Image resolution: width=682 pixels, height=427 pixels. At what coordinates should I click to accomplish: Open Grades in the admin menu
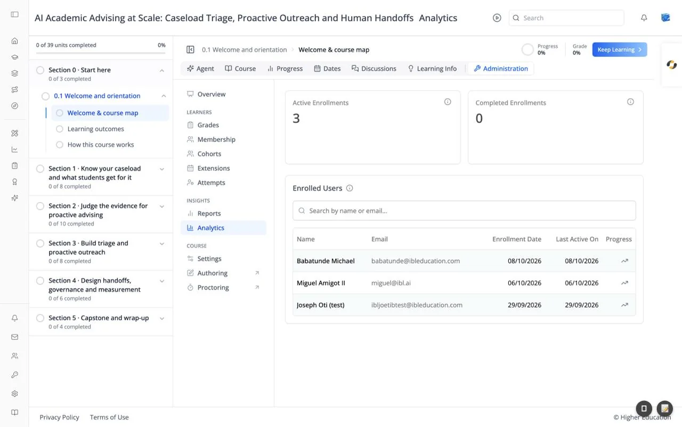208,125
